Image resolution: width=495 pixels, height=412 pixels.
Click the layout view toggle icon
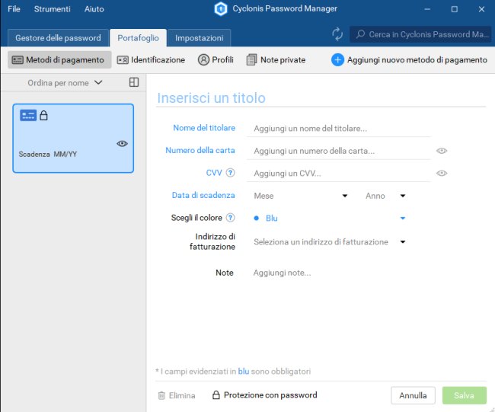point(134,82)
